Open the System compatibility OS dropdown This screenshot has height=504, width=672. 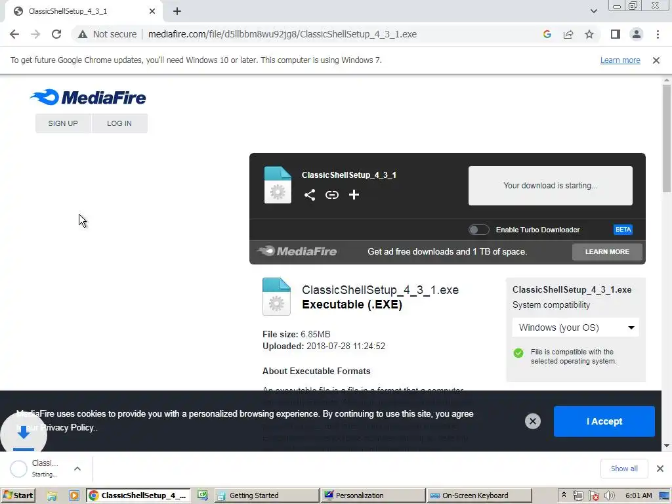coord(576,328)
